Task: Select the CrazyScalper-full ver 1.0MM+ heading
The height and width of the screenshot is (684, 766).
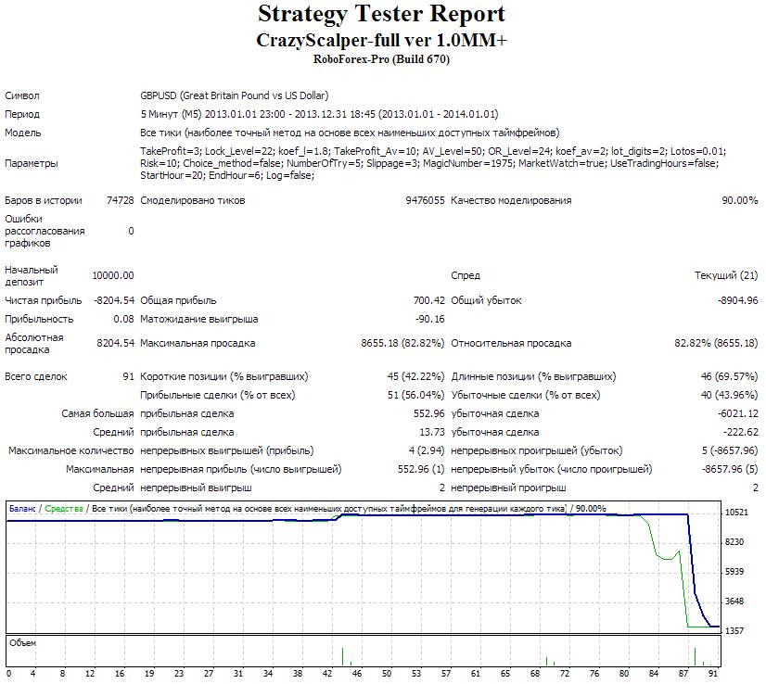Action: coord(381,41)
